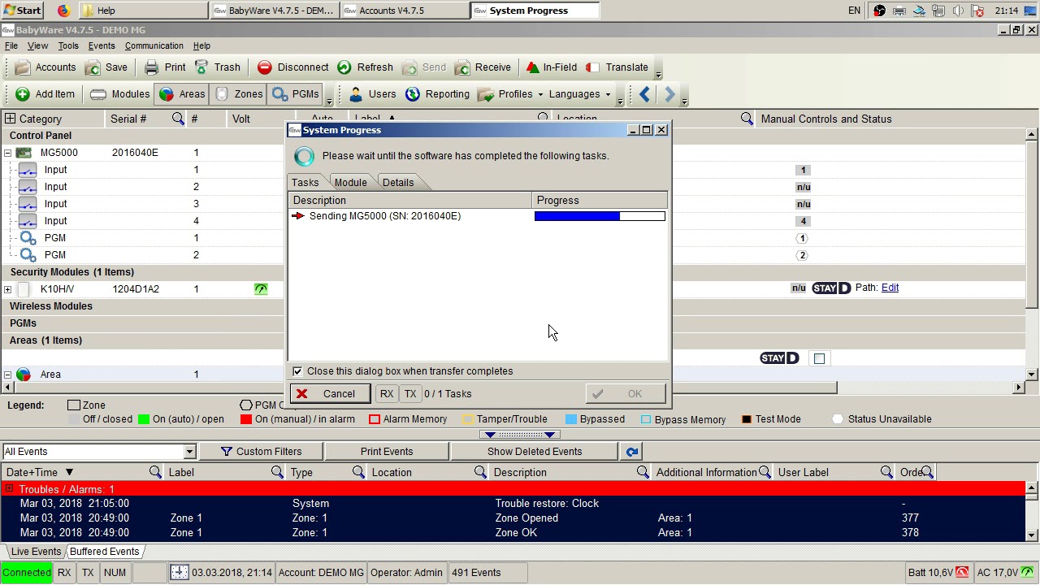Collapse the MG5000 tree node
The image size is (1040, 585).
click(x=7, y=153)
